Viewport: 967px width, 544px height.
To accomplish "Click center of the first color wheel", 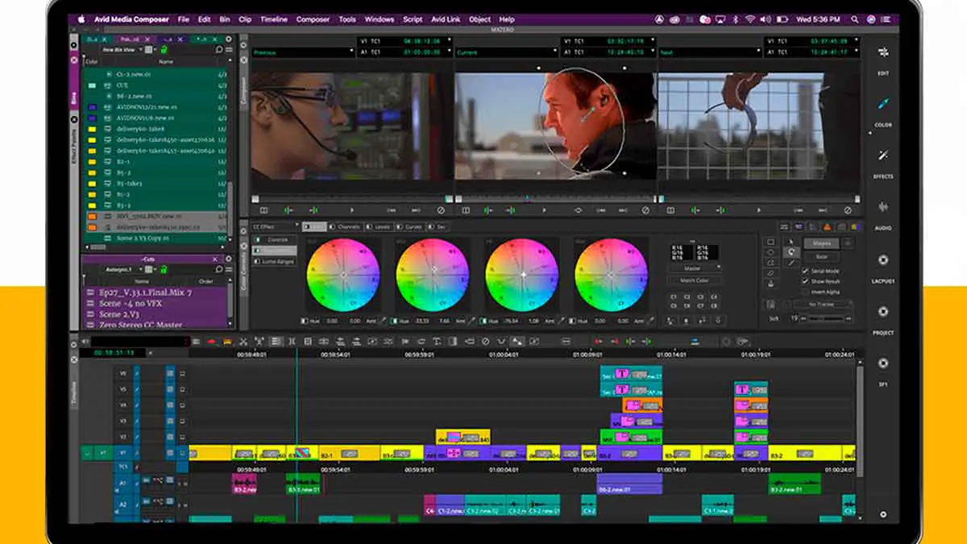I will [343, 275].
